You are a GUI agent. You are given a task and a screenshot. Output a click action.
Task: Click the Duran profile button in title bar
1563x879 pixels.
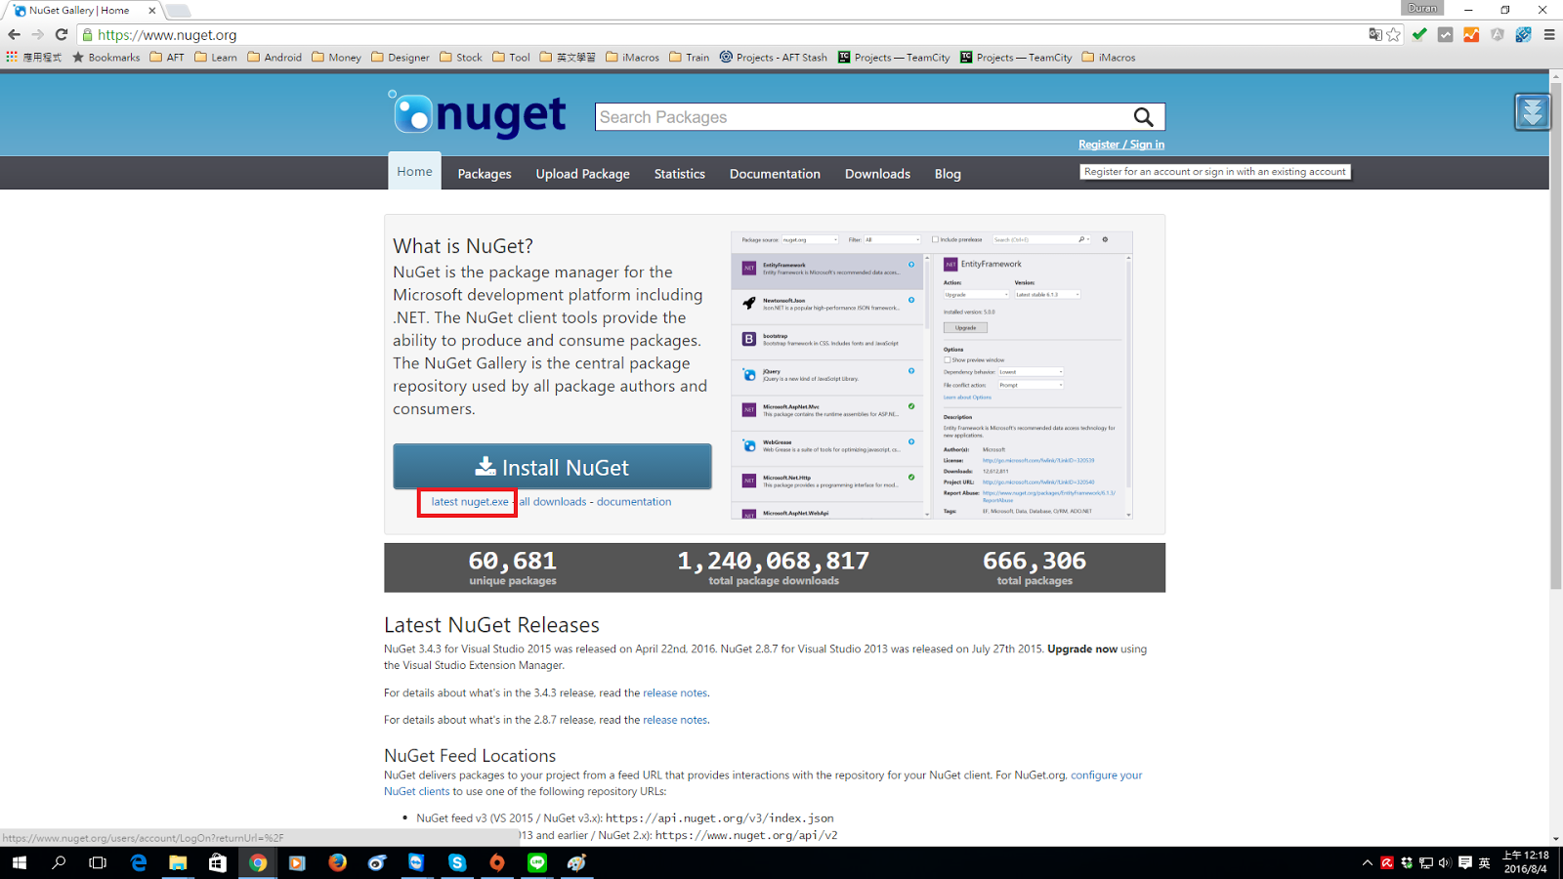point(1423,8)
